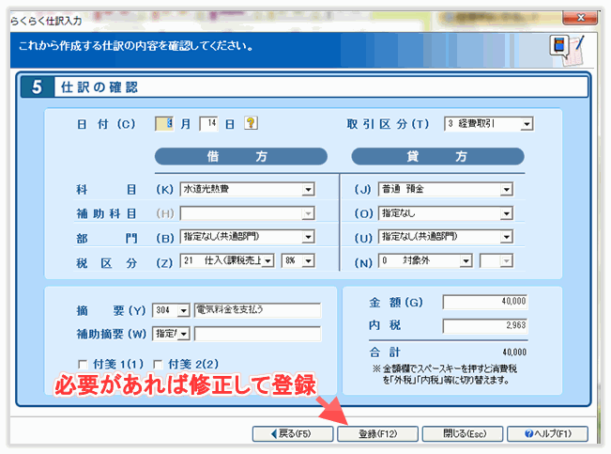Click the ヘルプ(F1) button
The image size is (611, 454).
(x=547, y=433)
